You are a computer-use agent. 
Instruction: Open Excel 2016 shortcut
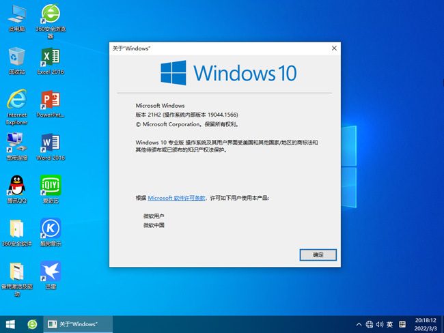coord(51,61)
